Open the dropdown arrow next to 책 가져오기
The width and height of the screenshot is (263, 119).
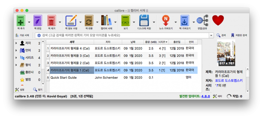(194, 22)
